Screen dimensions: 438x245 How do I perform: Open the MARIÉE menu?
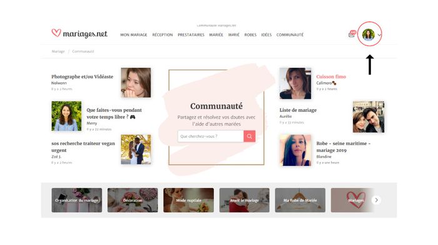point(216,35)
